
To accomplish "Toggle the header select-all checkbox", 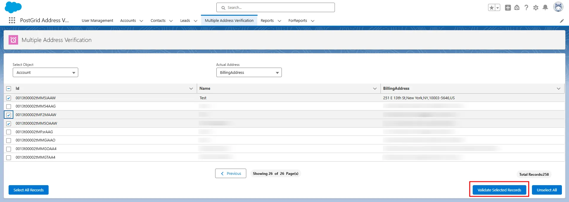I will pyautogui.click(x=9, y=89).
